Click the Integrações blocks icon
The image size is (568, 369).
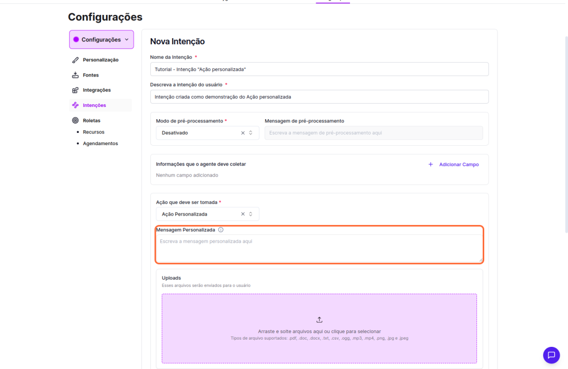point(75,90)
